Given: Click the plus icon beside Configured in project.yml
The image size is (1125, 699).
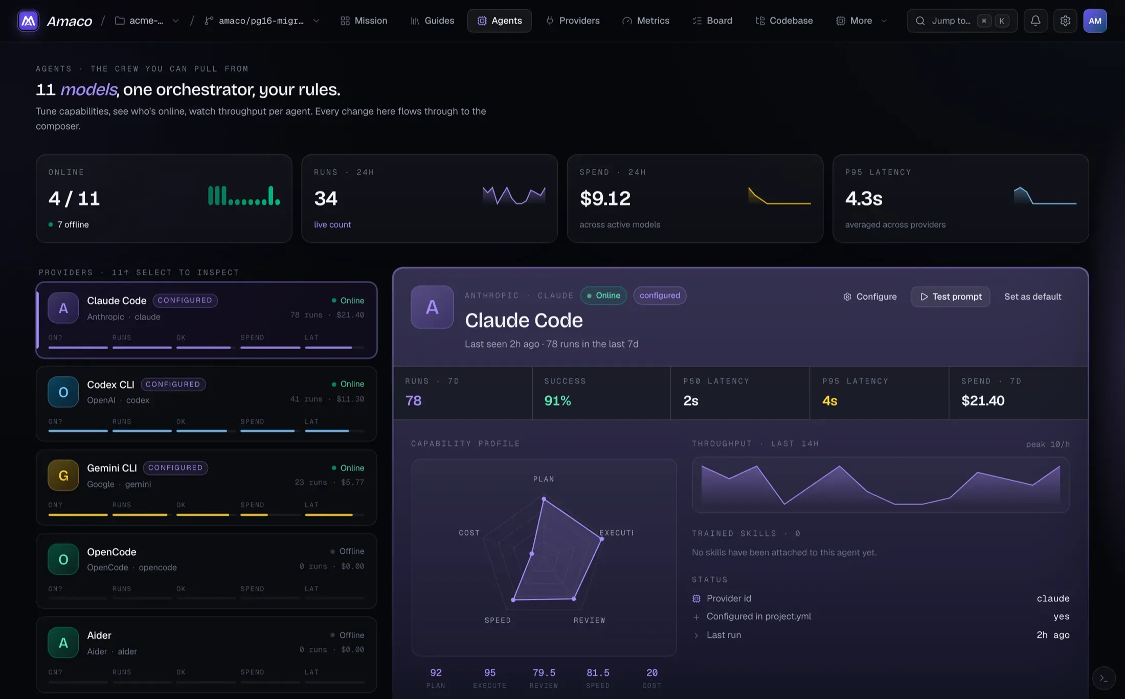Looking at the screenshot, I should (x=696, y=617).
